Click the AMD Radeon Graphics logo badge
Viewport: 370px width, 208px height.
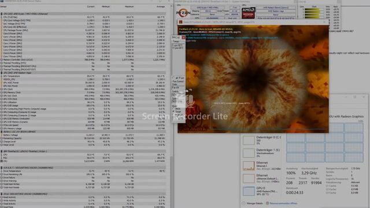click(x=248, y=13)
